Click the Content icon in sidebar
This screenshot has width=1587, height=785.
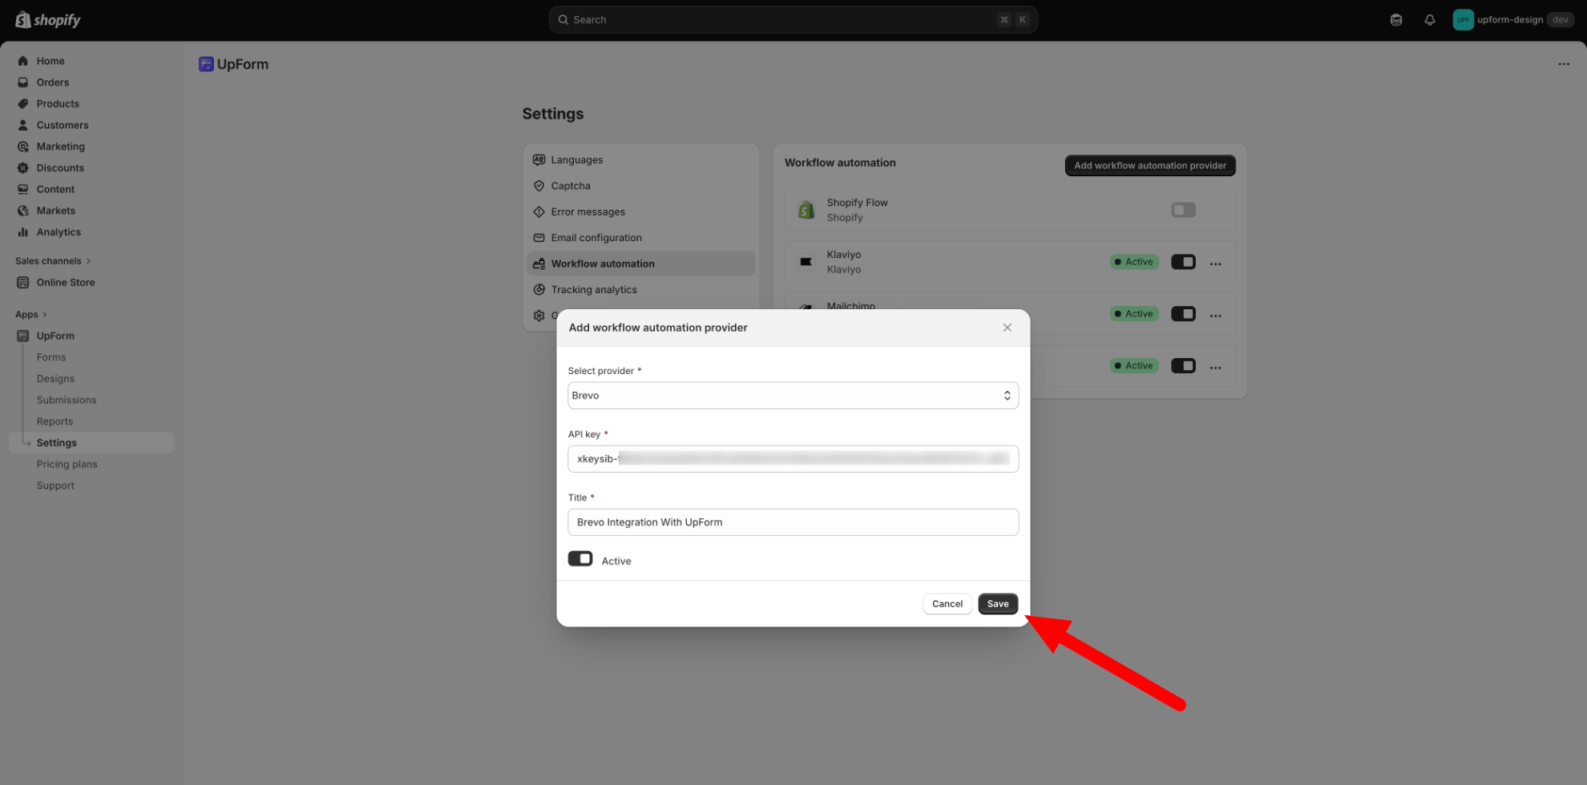click(23, 189)
